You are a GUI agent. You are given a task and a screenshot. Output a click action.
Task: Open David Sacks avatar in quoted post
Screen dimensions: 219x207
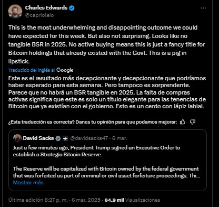click(17, 138)
